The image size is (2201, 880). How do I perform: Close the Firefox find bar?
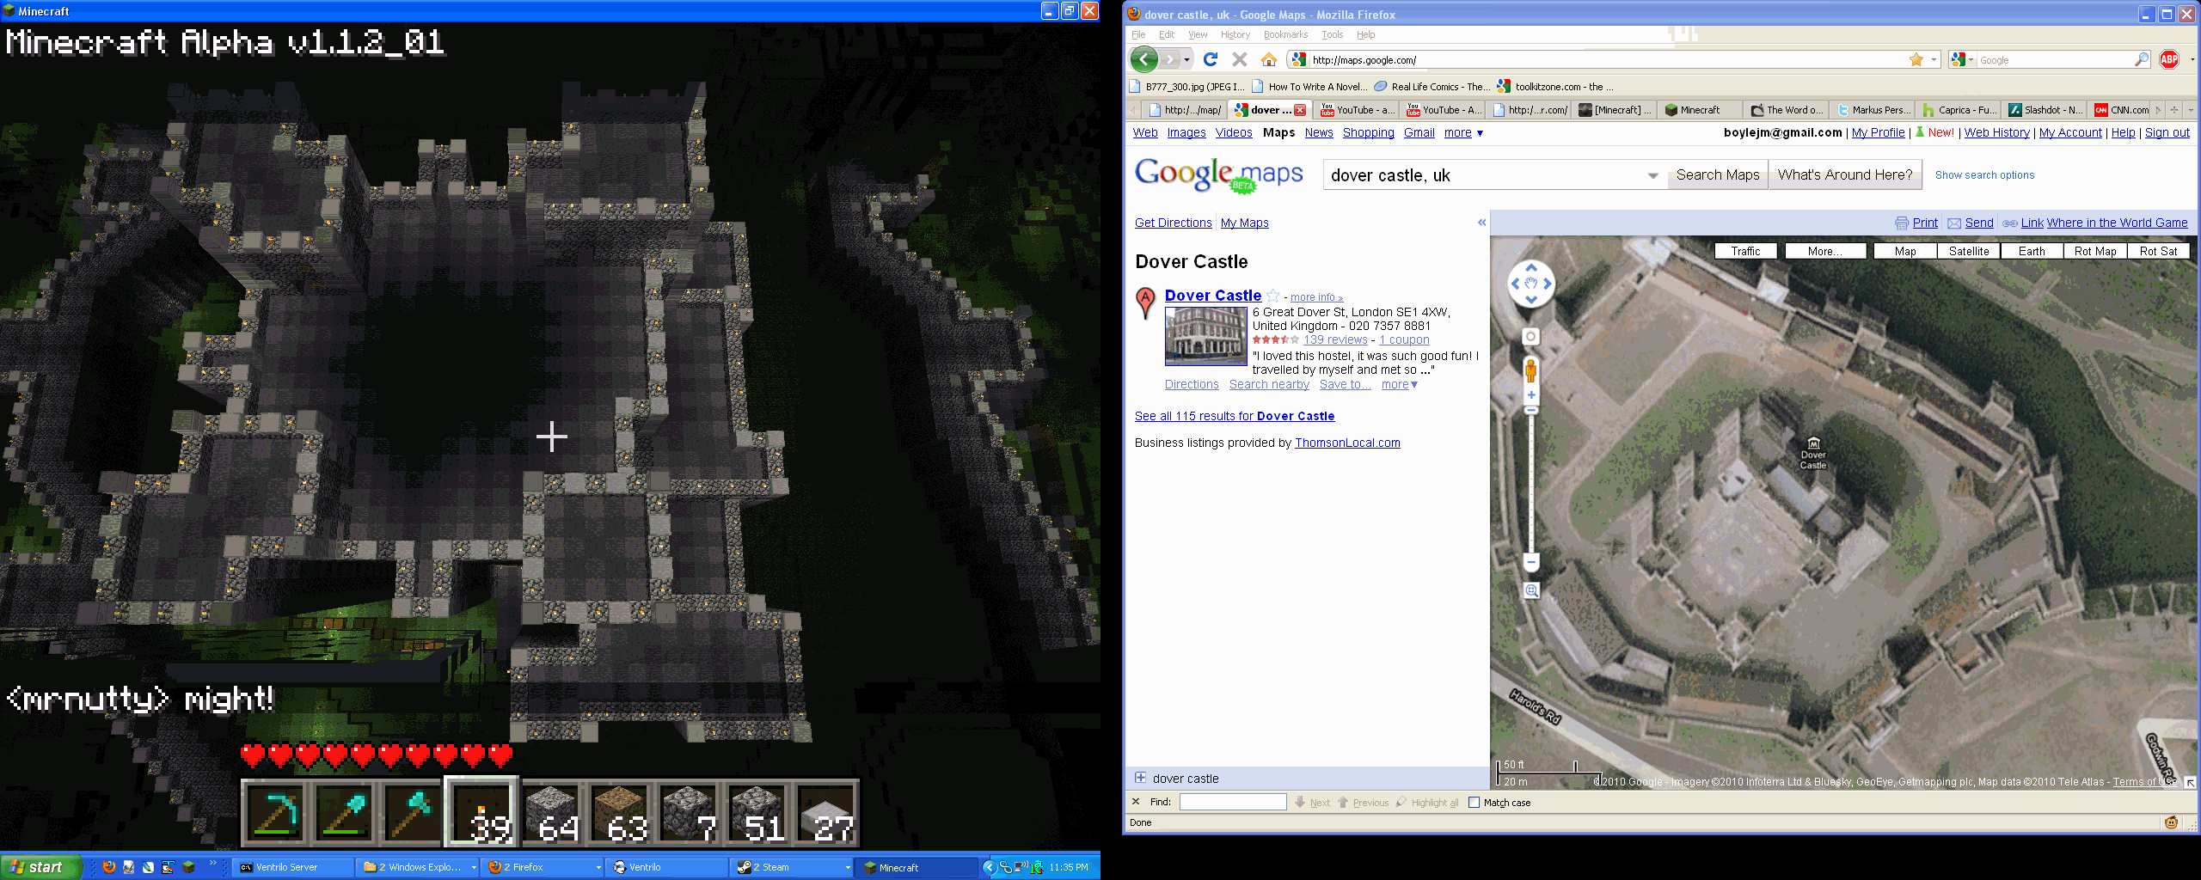point(1136,802)
